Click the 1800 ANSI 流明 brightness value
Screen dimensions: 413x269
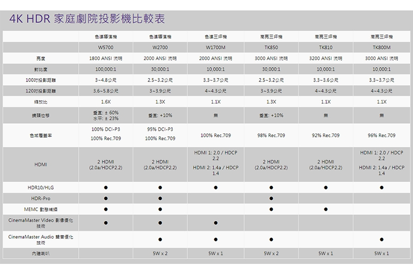click(x=106, y=58)
